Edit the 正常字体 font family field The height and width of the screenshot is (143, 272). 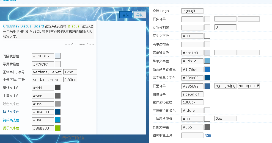tap(47, 72)
